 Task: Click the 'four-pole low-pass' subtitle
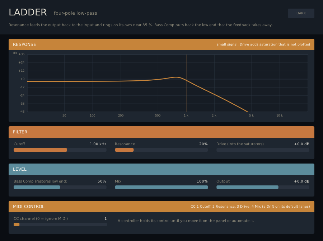[x=75, y=13]
